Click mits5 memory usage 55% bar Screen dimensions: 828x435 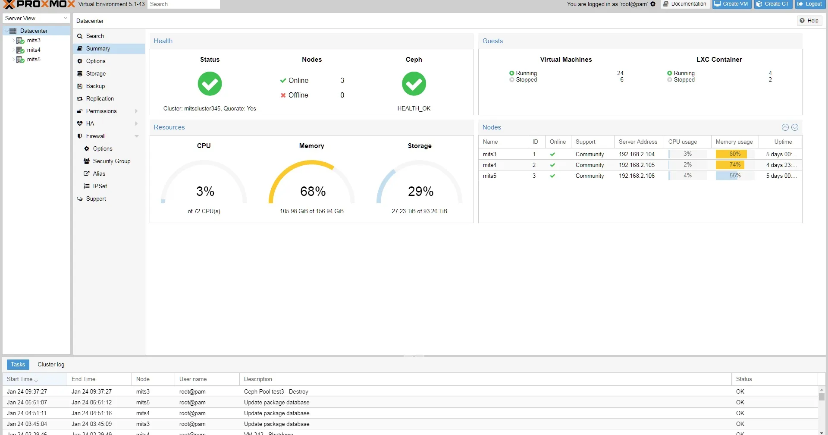point(735,176)
